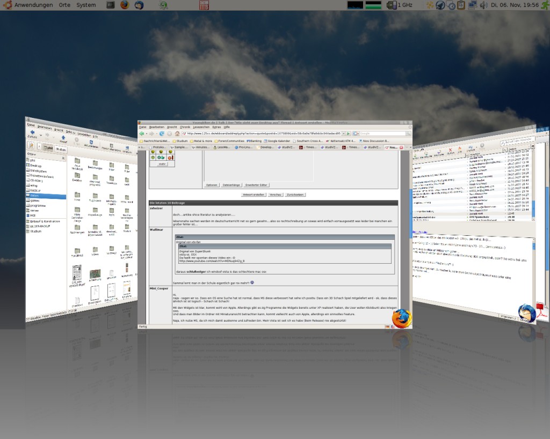Open the System menu in the top panel

pos(86,5)
